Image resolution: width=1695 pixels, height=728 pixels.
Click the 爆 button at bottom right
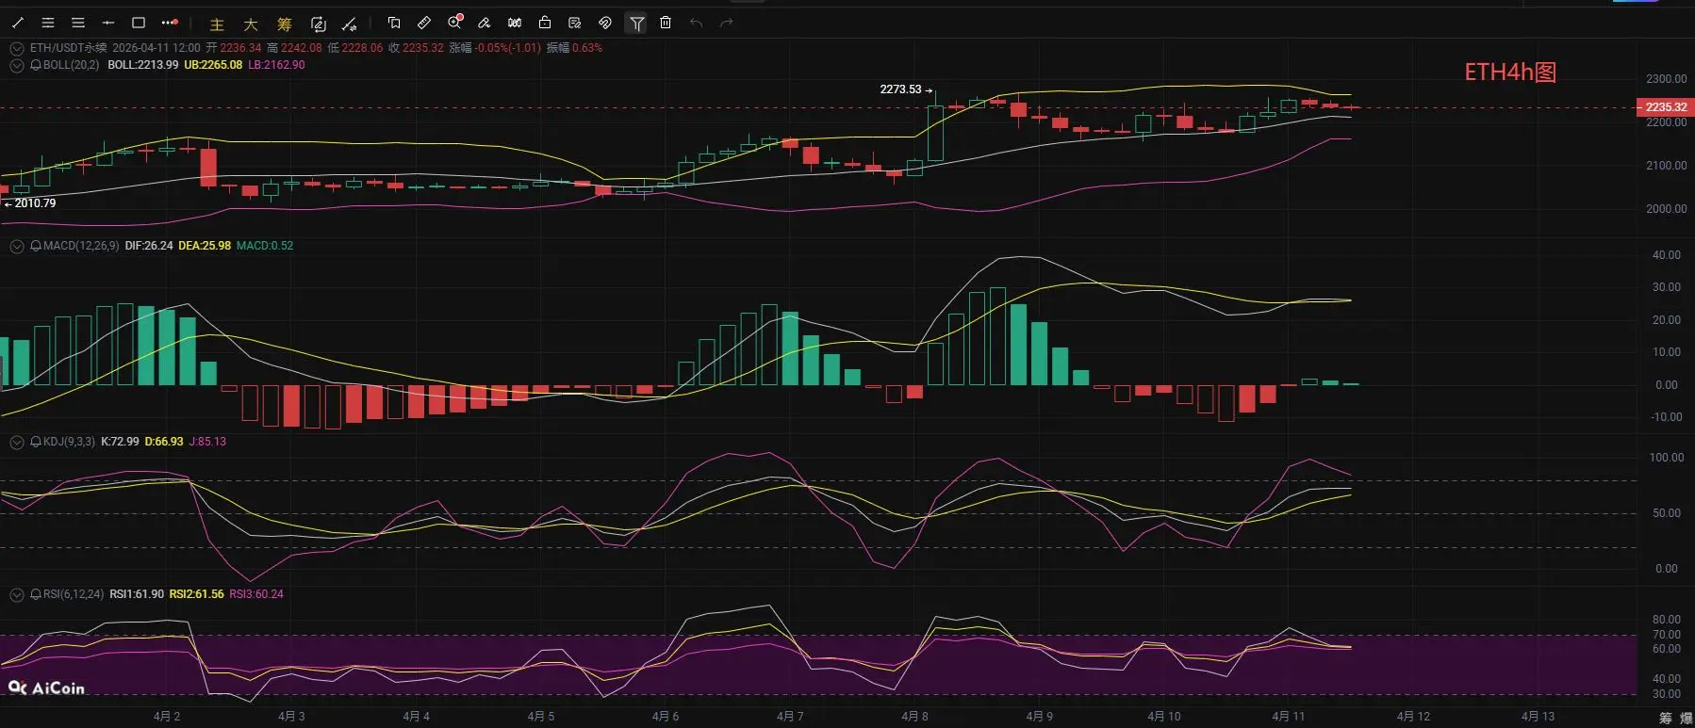[x=1686, y=719]
